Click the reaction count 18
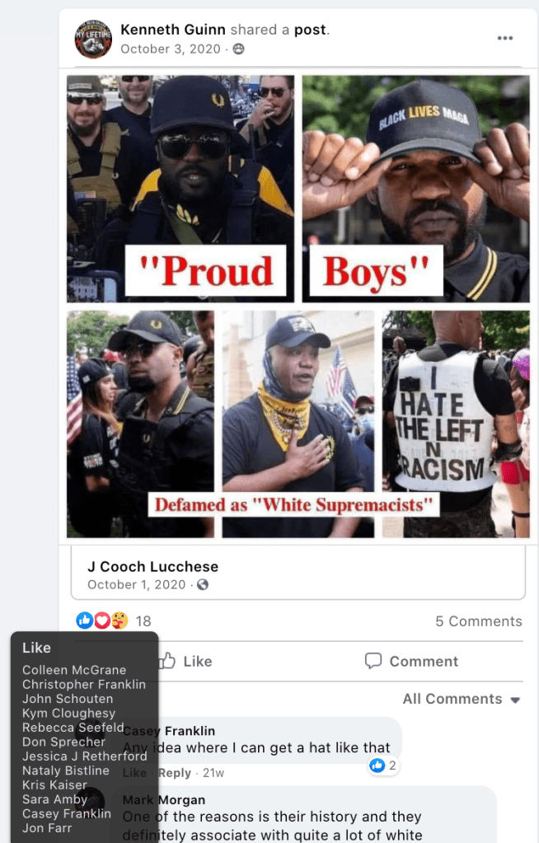The image size is (539, 843). tap(143, 621)
